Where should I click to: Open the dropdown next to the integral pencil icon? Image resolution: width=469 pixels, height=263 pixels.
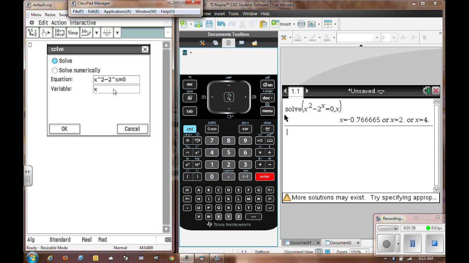[x=97, y=33]
